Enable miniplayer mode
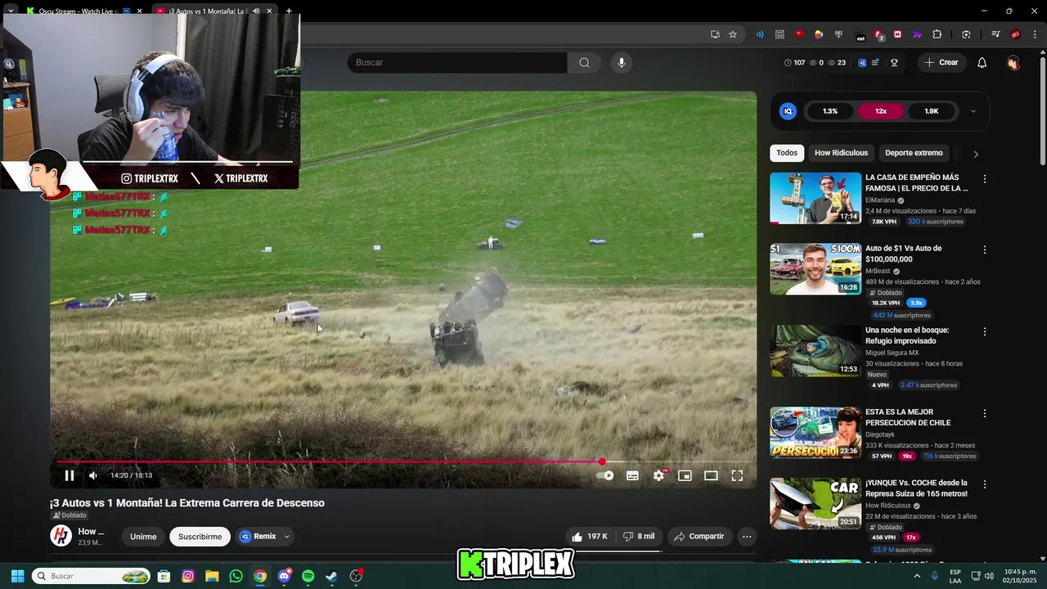 pyautogui.click(x=685, y=475)
